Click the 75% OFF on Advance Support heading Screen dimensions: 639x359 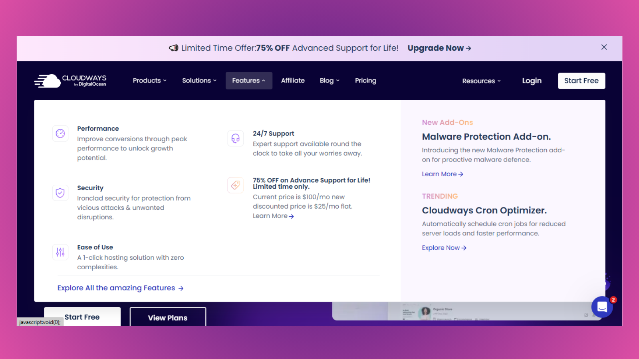pyautogui.click(x=312, y=183)
